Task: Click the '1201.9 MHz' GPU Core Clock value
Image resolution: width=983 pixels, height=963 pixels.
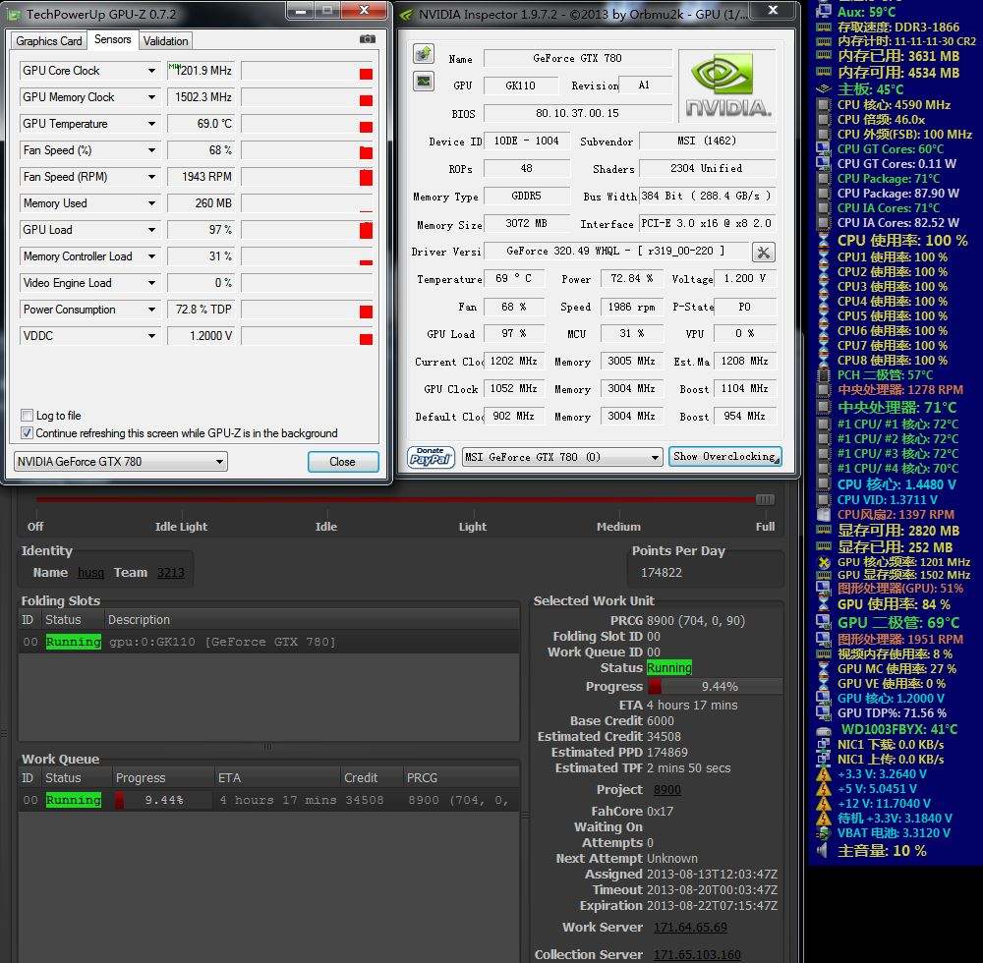Action: [x=202, y=71]
